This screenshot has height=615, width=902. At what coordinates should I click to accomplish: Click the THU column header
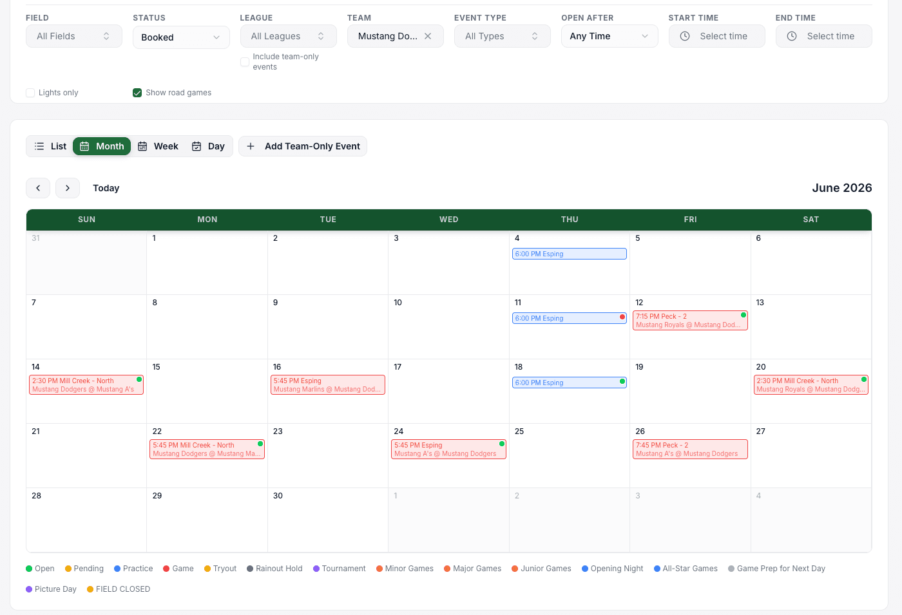pyautogui.click(x=570, y=220)
